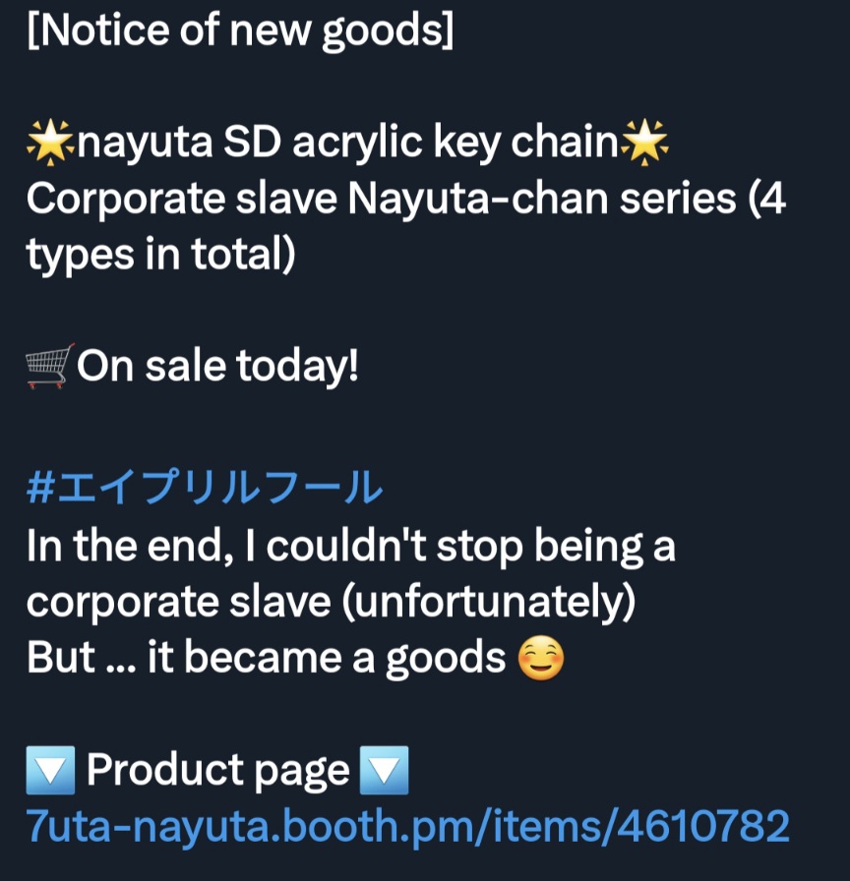Image resolution: width=850 pixels, height=881 pixels.
Task: Click the Corporate slave Nayuta-chan series line
Action: click(406, 199)
